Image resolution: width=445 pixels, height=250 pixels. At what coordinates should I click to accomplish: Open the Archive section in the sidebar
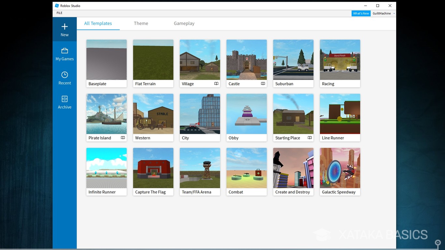(65, 102)
